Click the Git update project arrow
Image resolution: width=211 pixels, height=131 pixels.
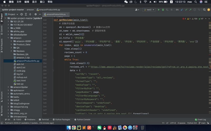[182, 10]
